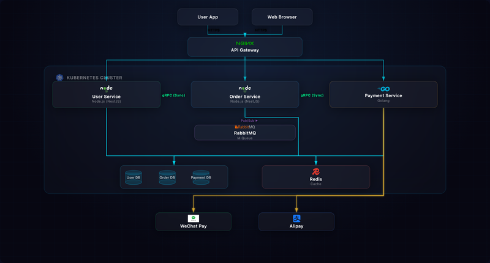Click gRPC (Sync) label beside User Service
This screenshot has width=490, height=263.
point(173,95)
